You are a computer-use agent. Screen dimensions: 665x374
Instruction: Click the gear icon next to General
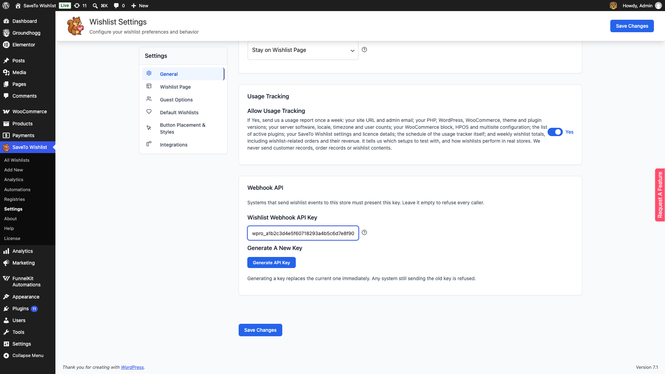coord(149,73)
